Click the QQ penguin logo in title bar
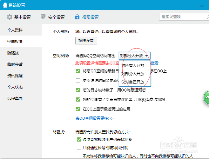The image size is (209, 159). (5, 5)
